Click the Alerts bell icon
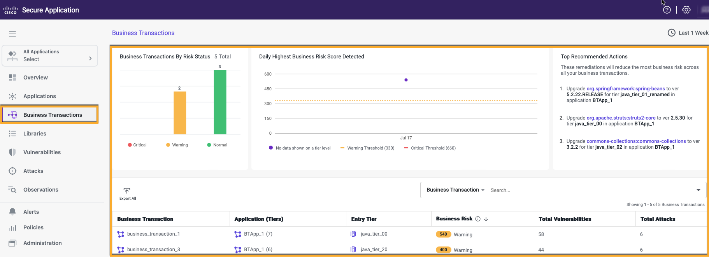 coord(12,212)
